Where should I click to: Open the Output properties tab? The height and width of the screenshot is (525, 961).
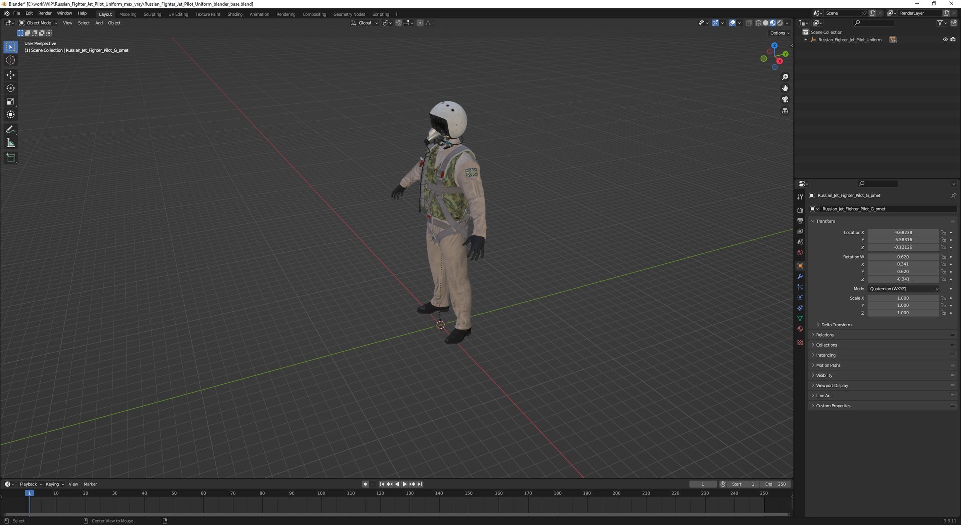click(800, 221)
